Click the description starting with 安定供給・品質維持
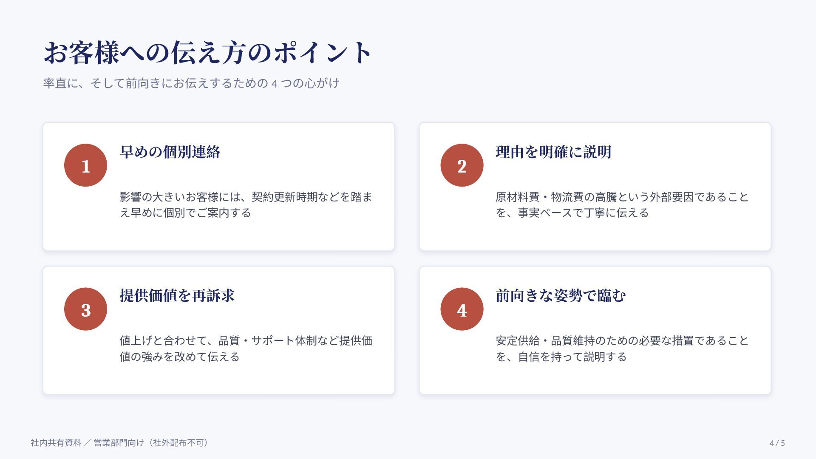Viewport: 816px width, 459px height. [x=622, y=348]
